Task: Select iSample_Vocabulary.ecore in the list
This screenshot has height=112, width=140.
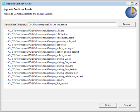Action: [41, 38]
